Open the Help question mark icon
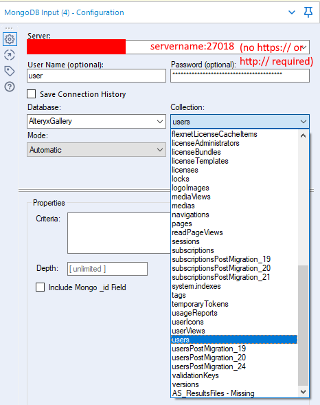This screenshot has width=320, height=405. tap(10, 87)
